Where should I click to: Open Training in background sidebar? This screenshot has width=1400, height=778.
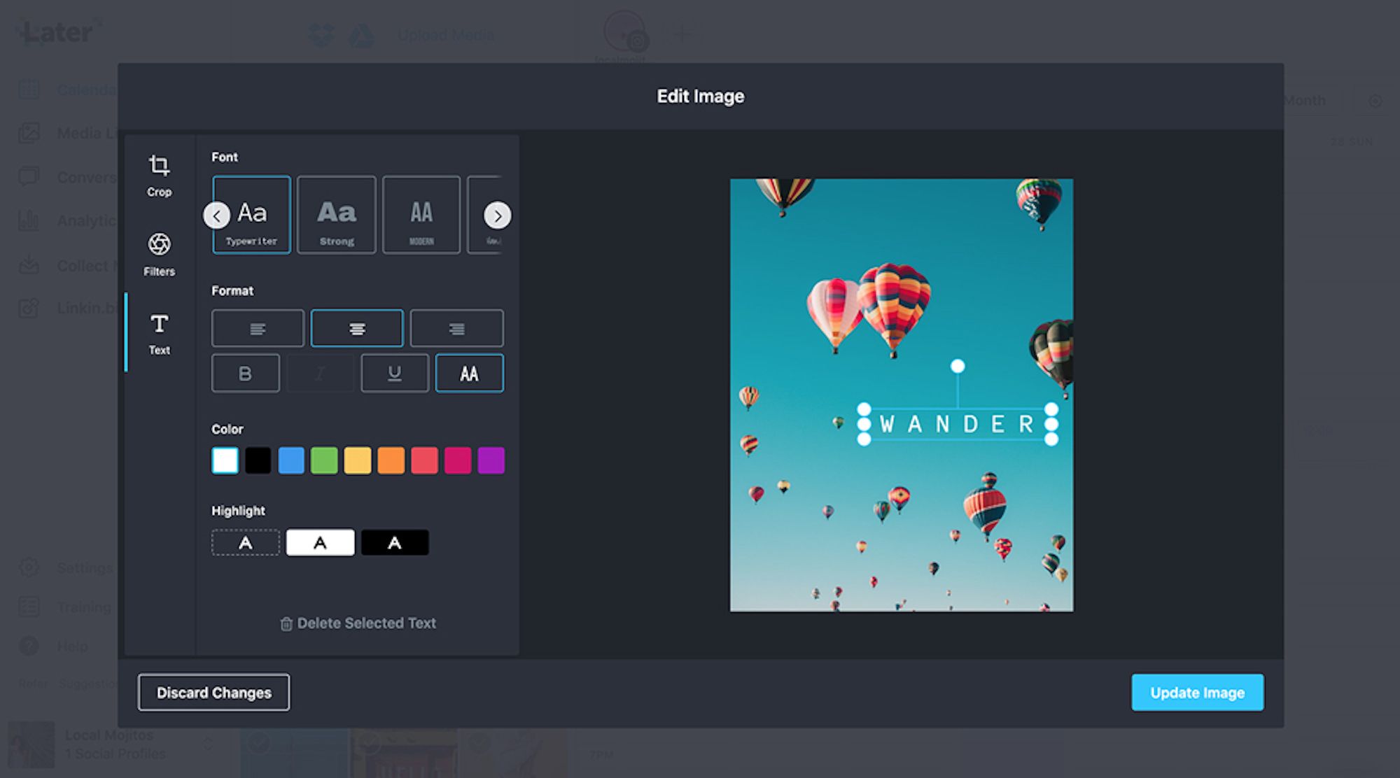64,607
